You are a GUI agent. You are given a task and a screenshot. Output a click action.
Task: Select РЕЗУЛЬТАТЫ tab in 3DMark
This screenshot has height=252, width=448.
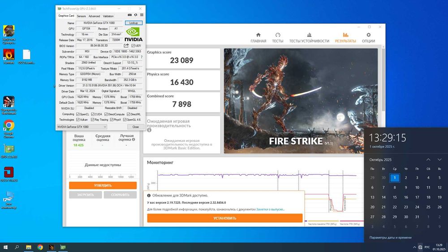[x=345, y=38]
